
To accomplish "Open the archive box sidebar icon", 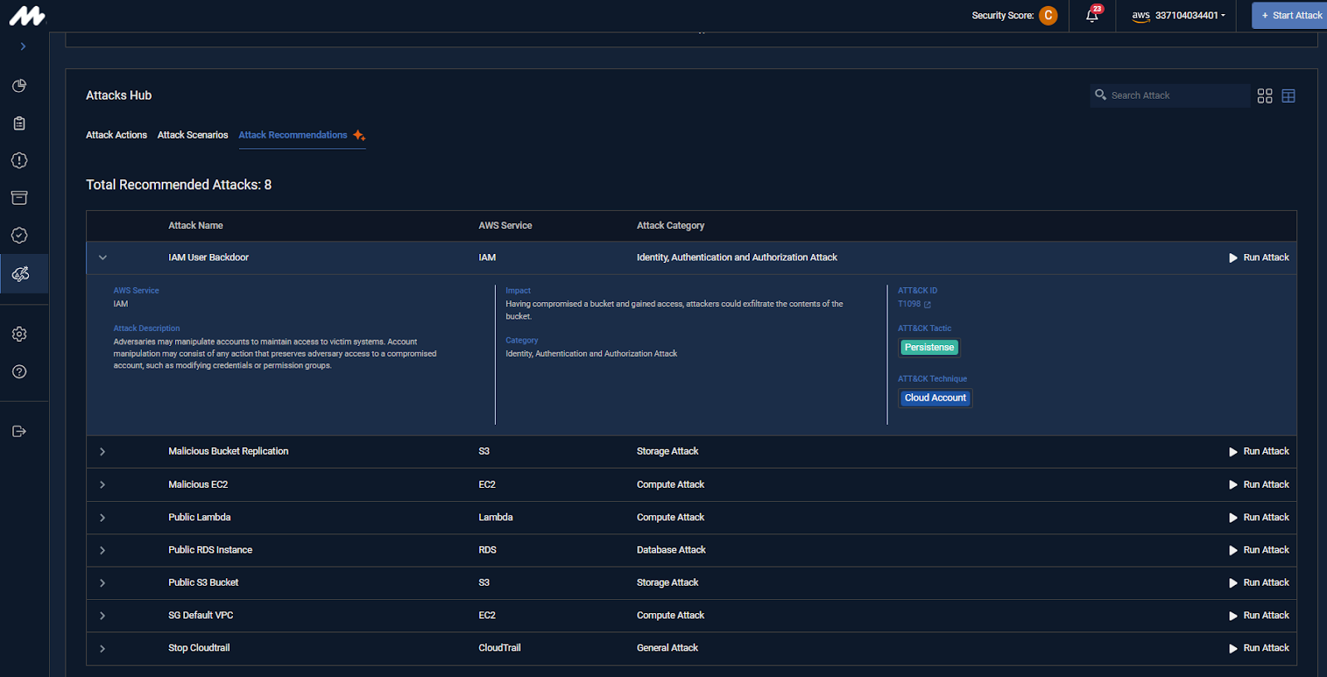I will (20, 197).
